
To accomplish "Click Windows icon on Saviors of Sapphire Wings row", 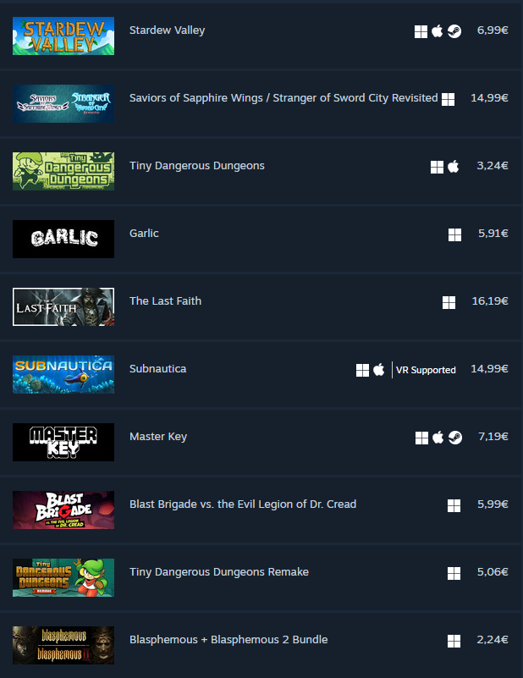I will click(449, 99).
